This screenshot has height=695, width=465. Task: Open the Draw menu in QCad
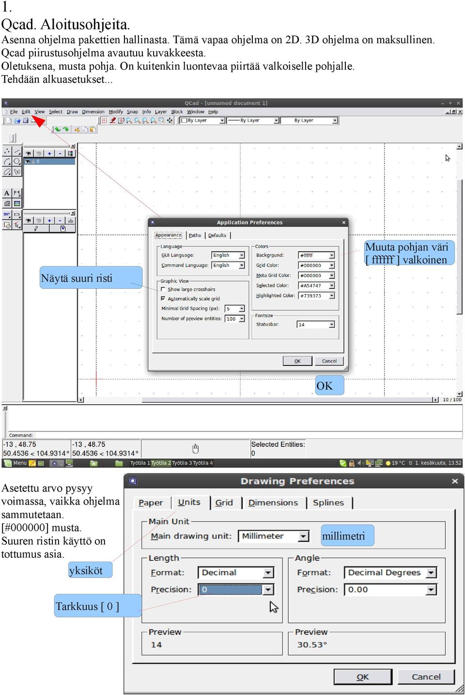click(72, 111)
